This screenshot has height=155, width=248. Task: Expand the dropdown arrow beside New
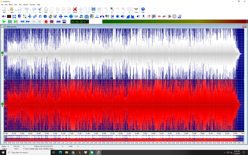[x=8, y=10]
